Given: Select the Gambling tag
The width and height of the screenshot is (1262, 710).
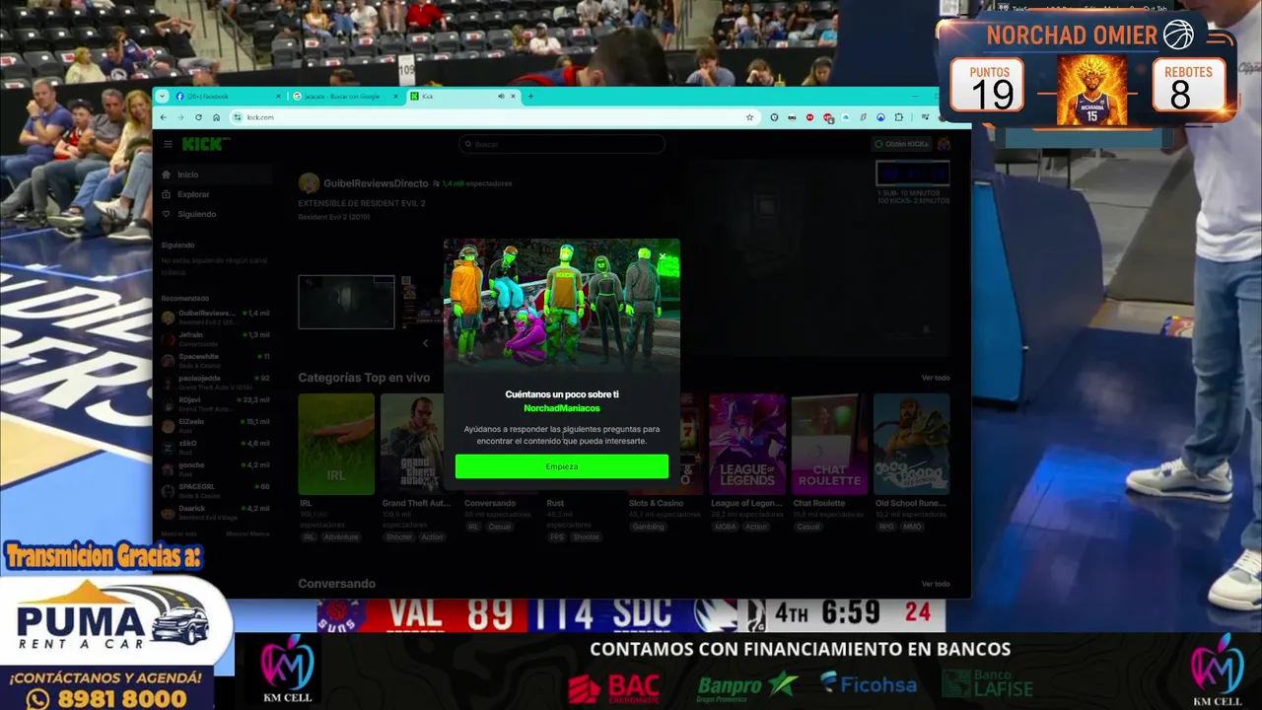Looking at the screenshot, I should (649, 527).
